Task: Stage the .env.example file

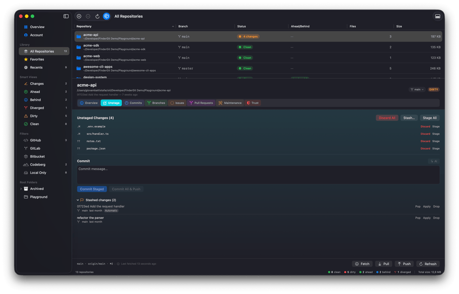Action: 436,127
